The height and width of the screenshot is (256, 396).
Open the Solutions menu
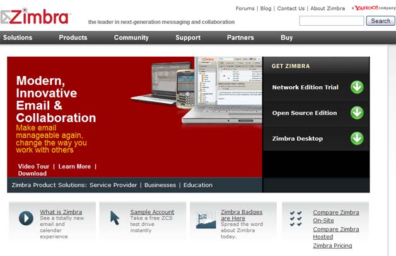click(18, 38)
